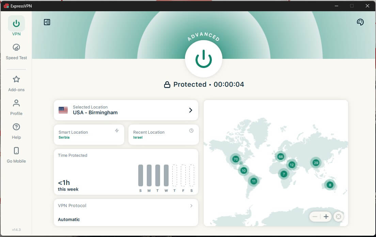Screen dimensions: 376x237
Task: Click the USA - Birmingham location name
Action: pos(95,113)
